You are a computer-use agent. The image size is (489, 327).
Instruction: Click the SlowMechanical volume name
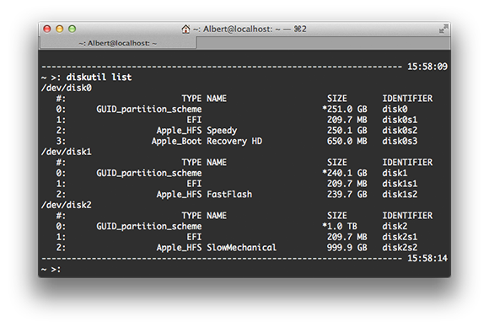pos(241,248)
